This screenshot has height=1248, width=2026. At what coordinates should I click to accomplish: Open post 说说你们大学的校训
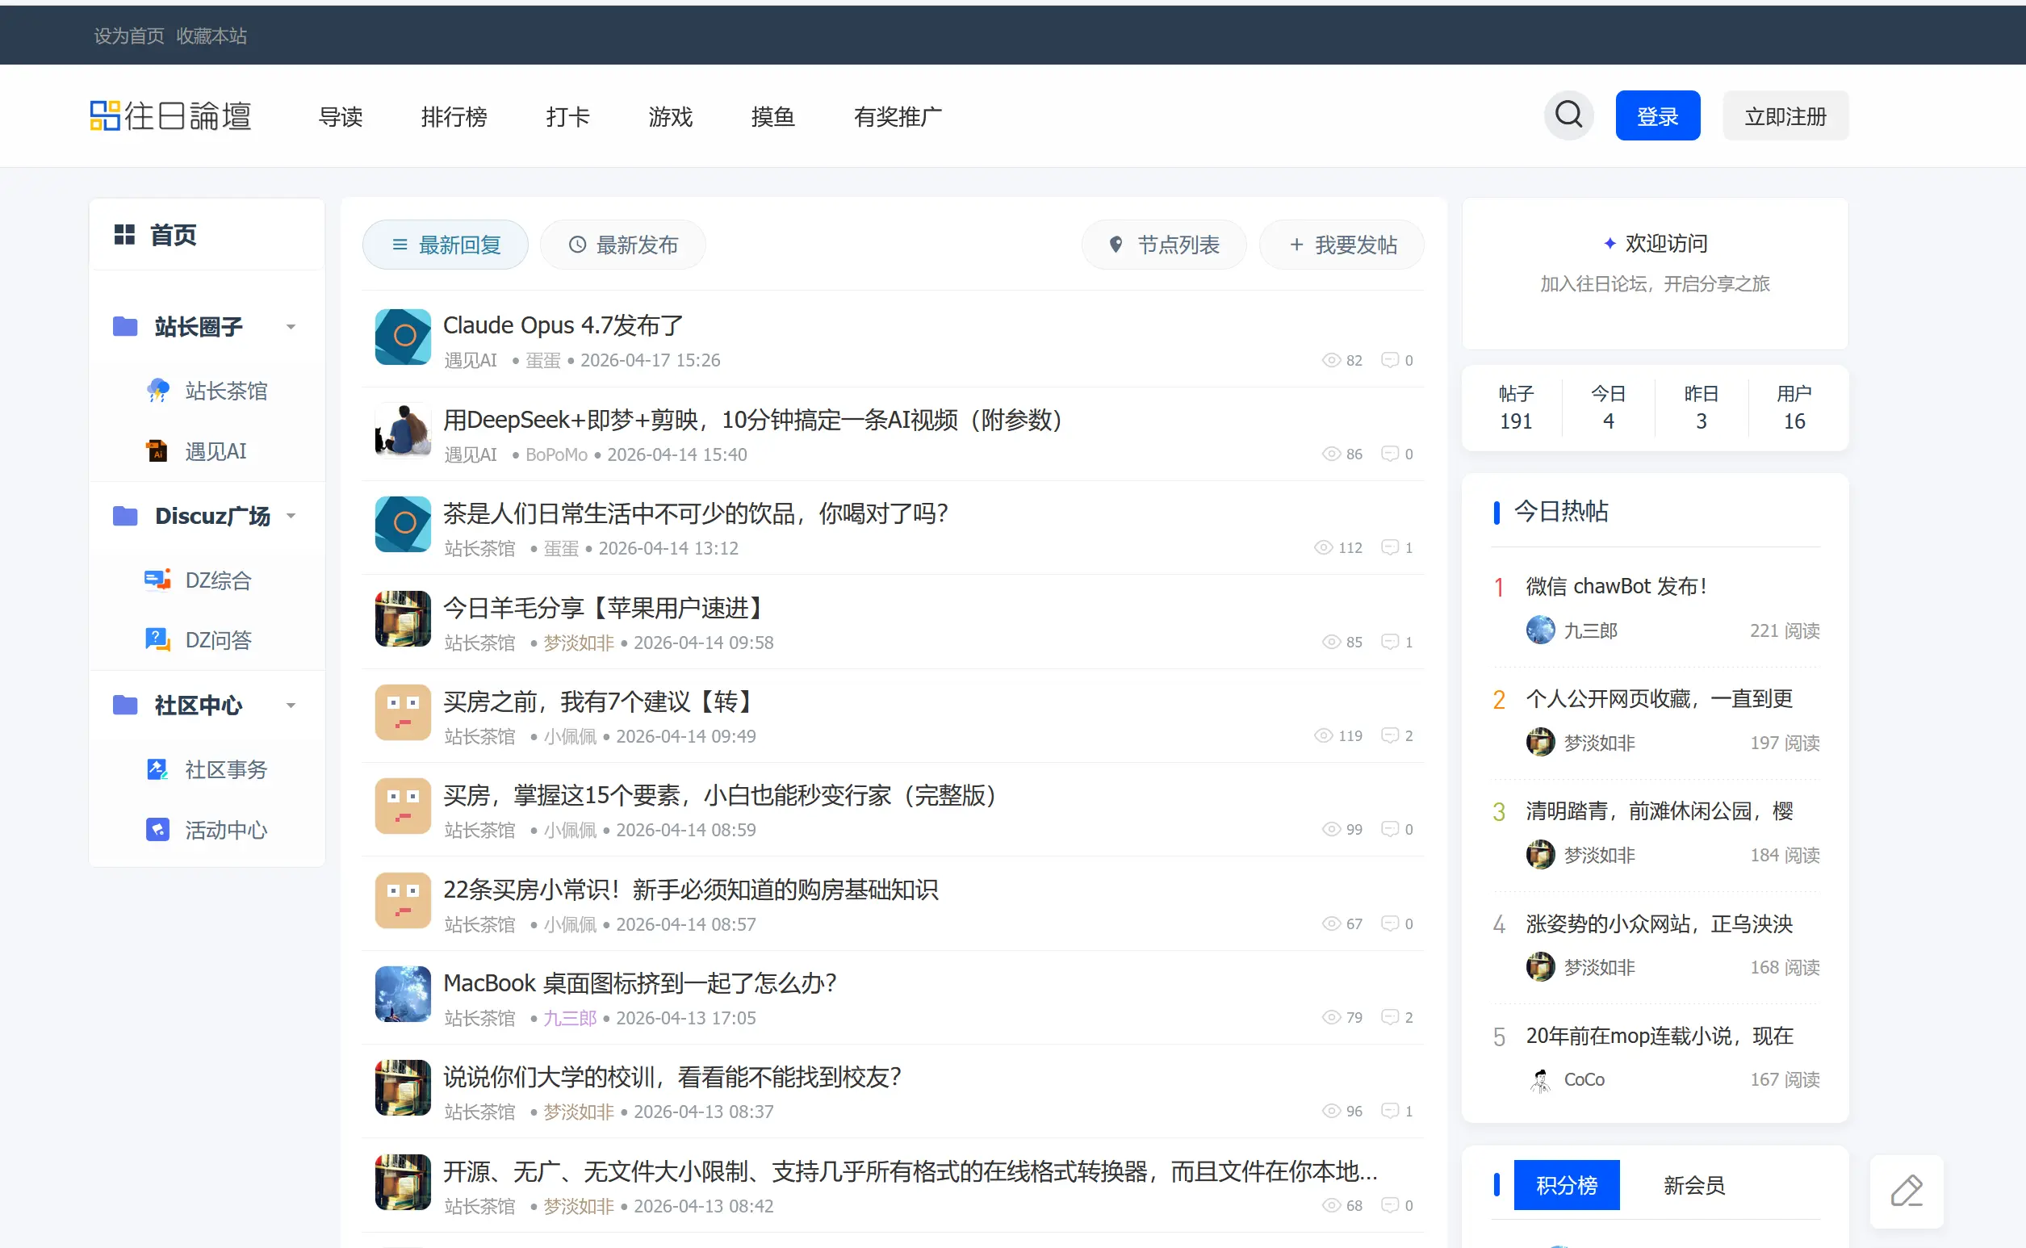672,1076
